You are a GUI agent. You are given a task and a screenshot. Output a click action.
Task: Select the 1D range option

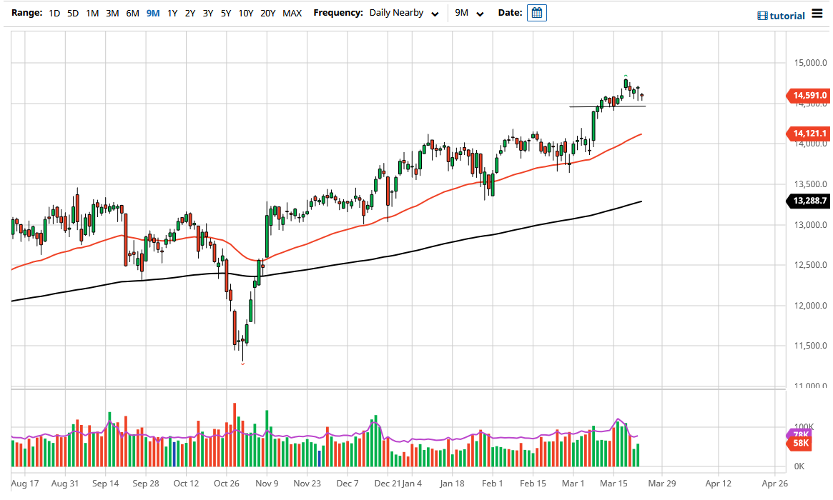click(x=54, y=13)
